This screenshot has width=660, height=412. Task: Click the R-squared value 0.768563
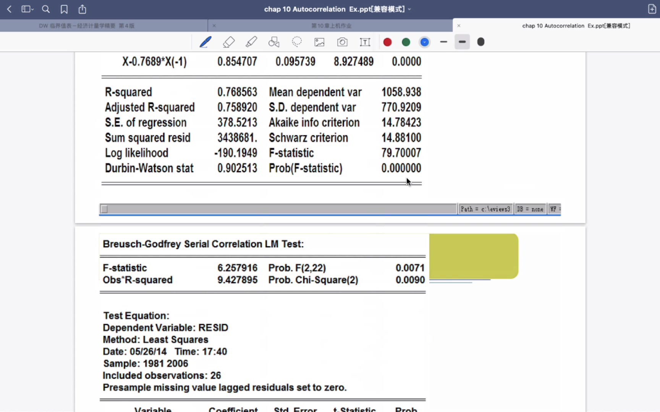pyautogui.click(x=237, y=92)
